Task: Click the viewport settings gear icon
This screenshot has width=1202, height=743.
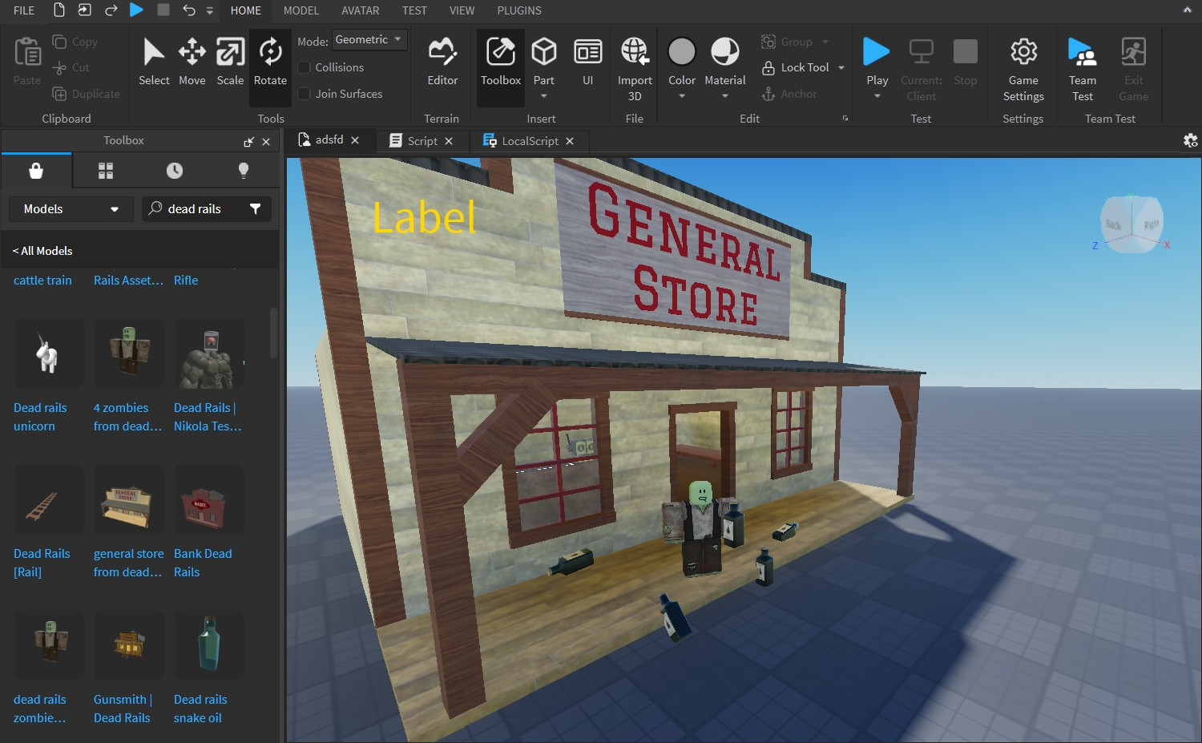Action: (1191, 140)
